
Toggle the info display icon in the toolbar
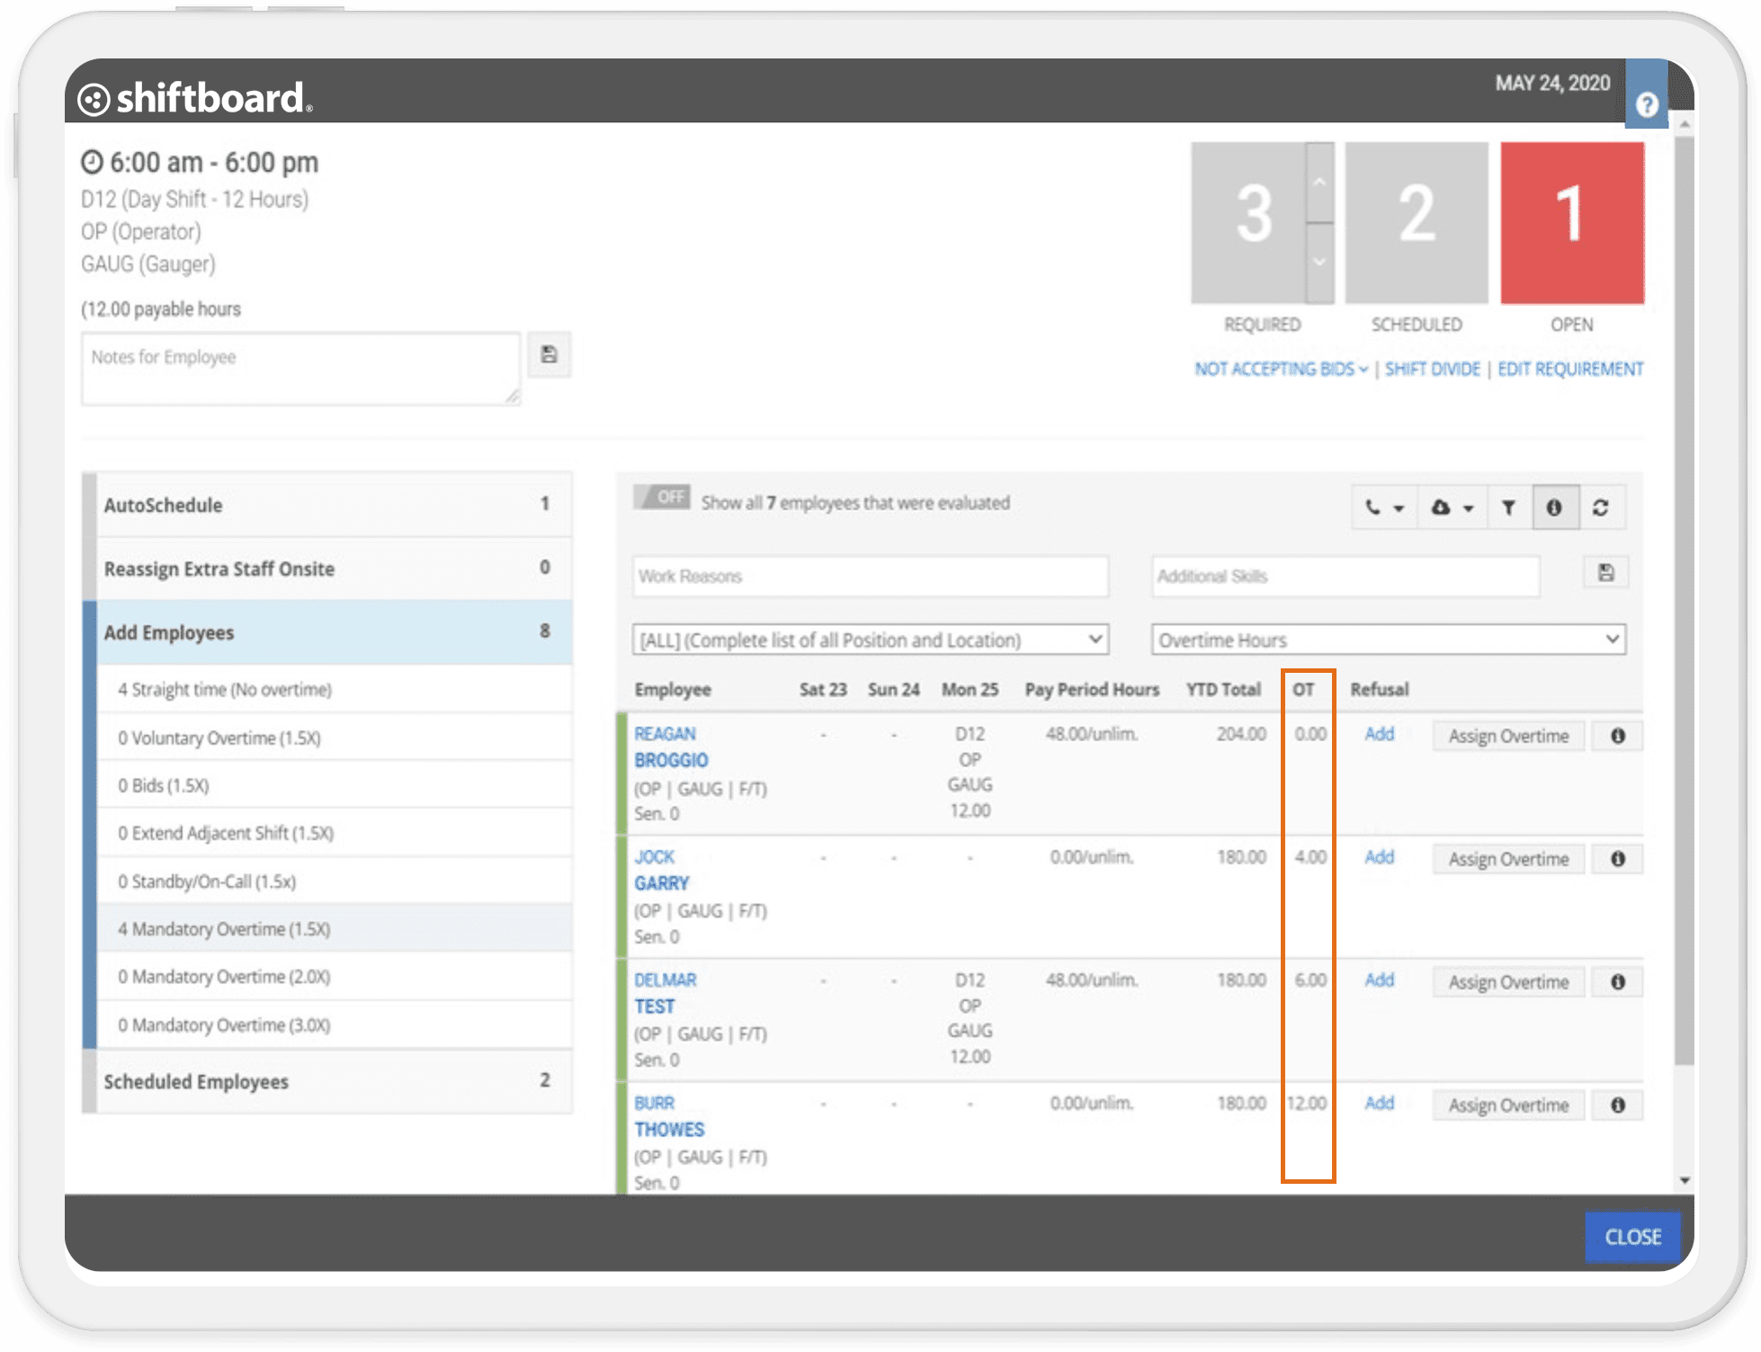1556,506
